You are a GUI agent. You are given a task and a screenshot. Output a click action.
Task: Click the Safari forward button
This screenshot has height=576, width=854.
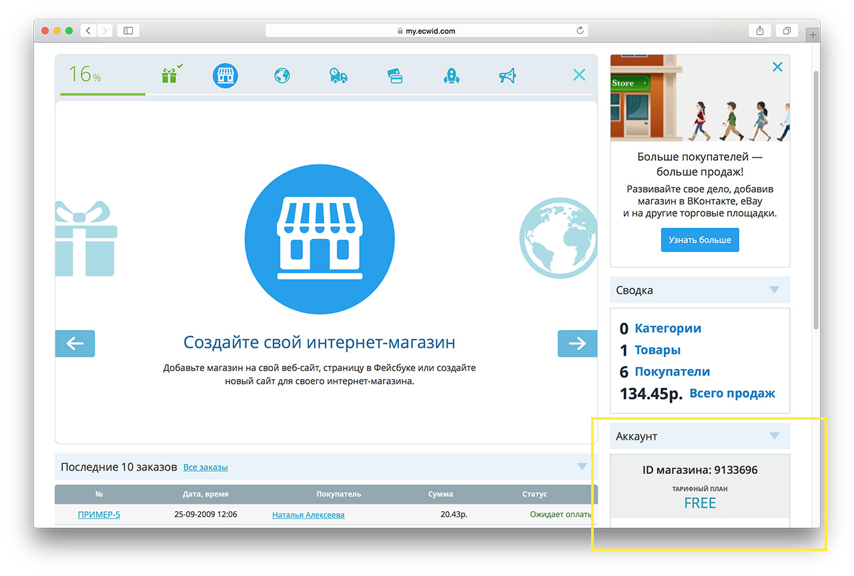(x=105, y=31)
